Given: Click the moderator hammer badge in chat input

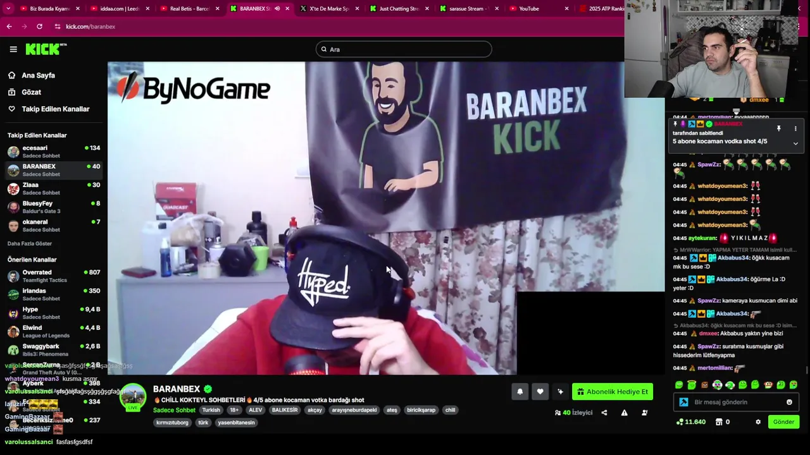Looking at the screenshot, I should pyautogui.click(x=683, y=402).
